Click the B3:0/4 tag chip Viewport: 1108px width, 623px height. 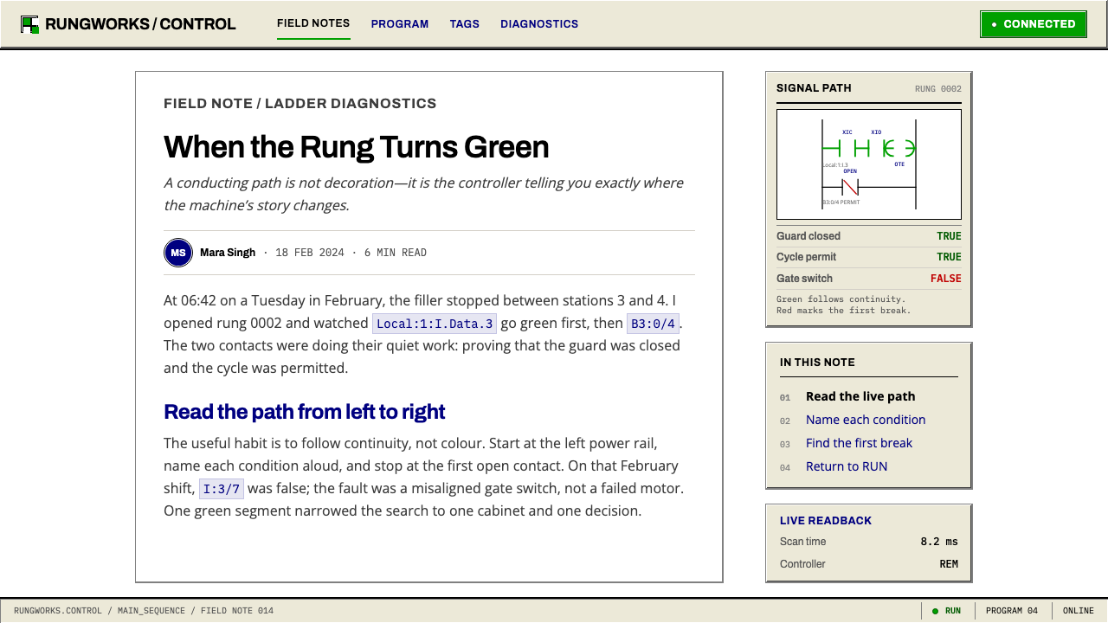click(x=653, y=324)
